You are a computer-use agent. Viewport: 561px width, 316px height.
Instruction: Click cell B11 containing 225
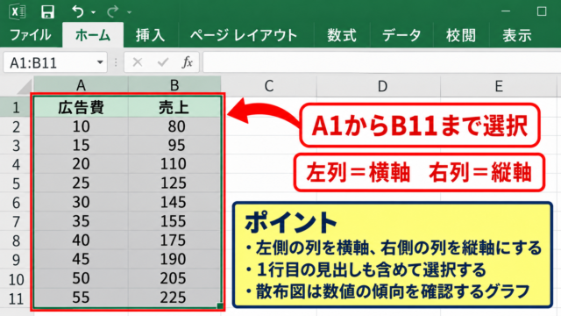point(174,298)
